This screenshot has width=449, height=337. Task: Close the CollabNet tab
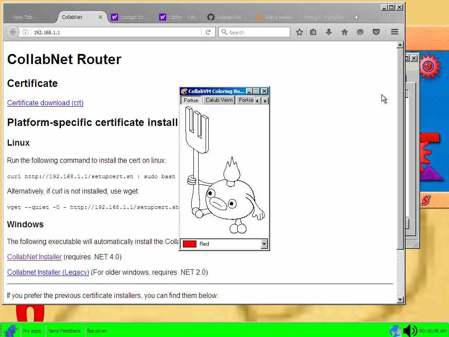click(x=100, y=17)
